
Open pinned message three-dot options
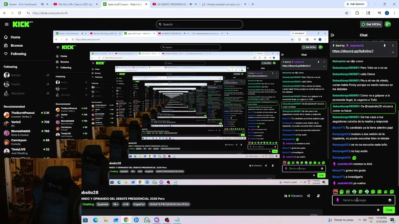click(x=393, y=45)
